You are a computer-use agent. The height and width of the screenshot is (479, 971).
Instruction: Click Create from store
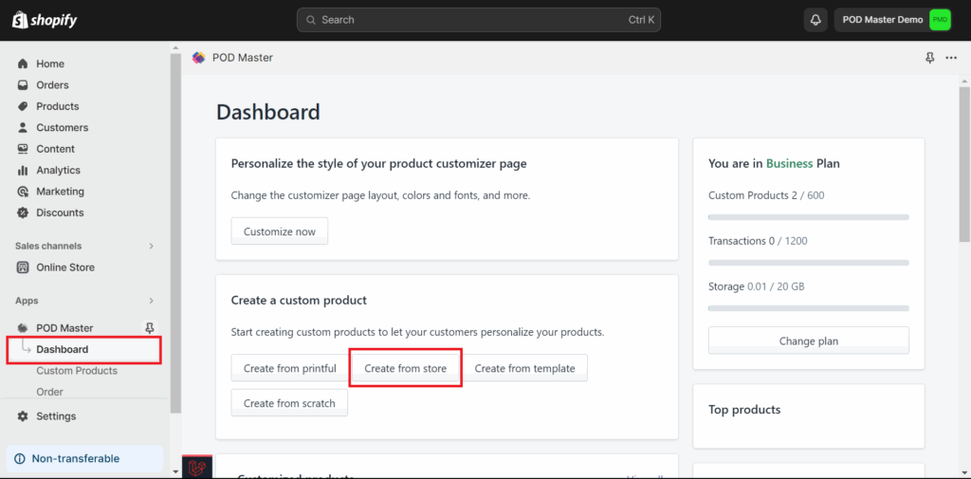405,368
